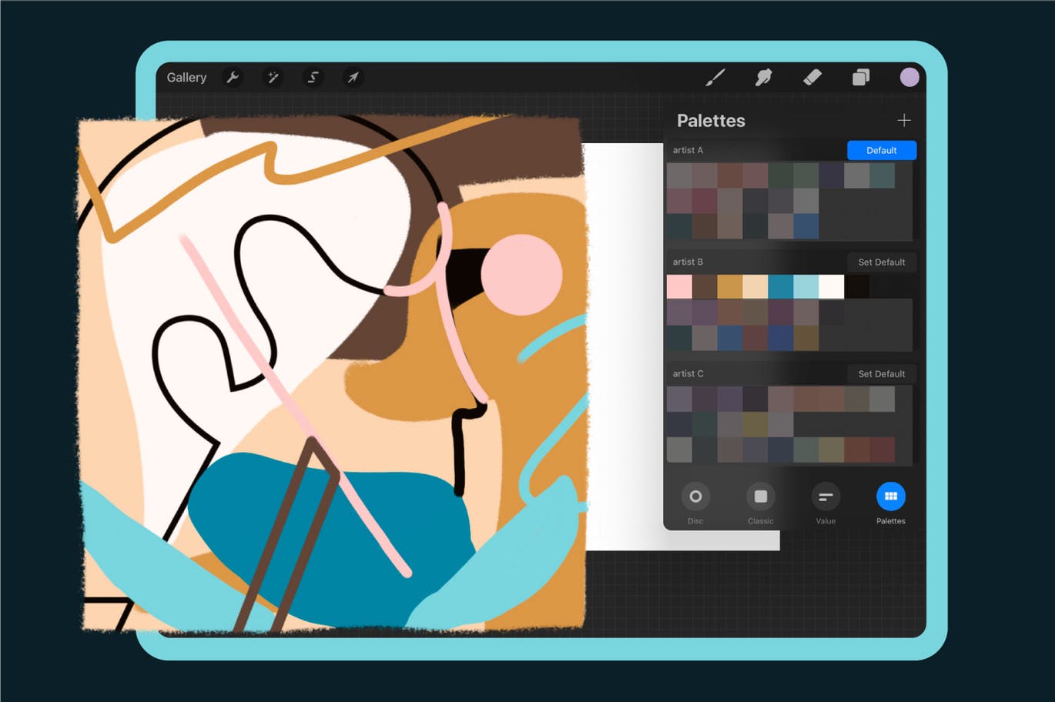Pick the peach swatch in artist B
Screen dimensions: 1055x702
(x=755, y=286)
